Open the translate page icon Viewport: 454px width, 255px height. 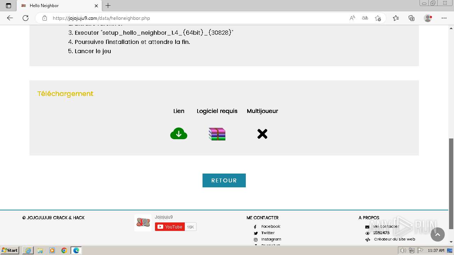click(365, 18)
